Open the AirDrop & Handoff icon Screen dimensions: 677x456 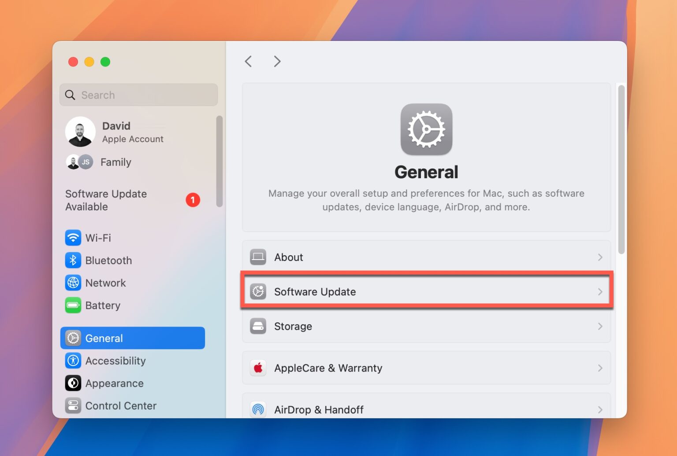pos(258,409)
